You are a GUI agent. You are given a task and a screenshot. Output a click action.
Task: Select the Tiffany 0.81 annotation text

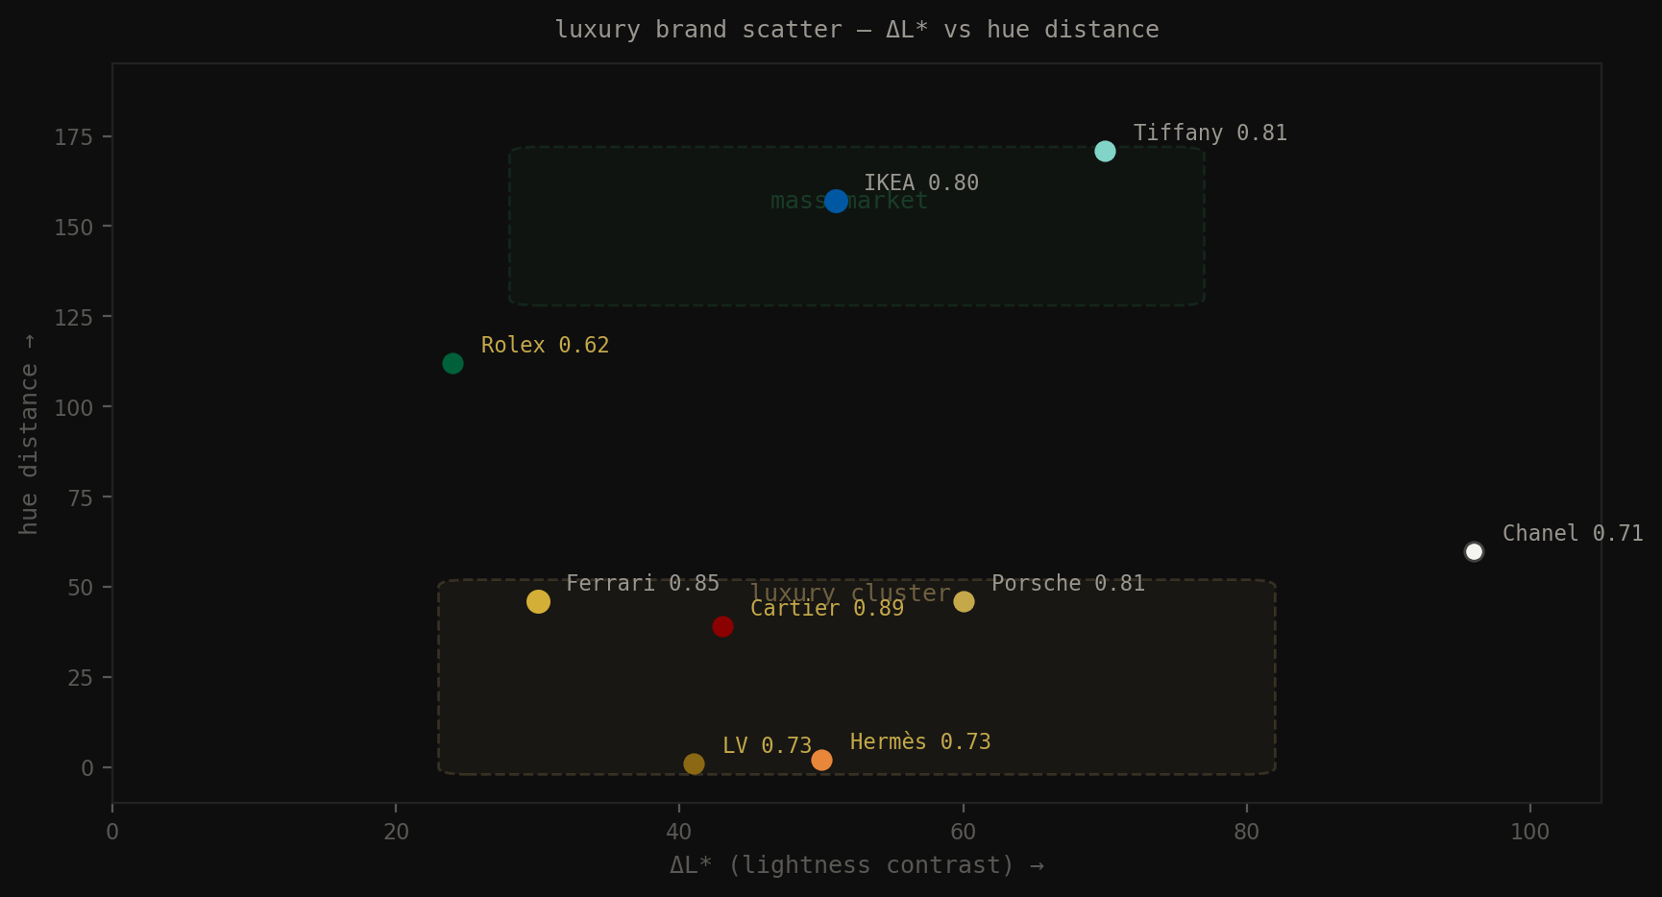tap(1210, 133)
